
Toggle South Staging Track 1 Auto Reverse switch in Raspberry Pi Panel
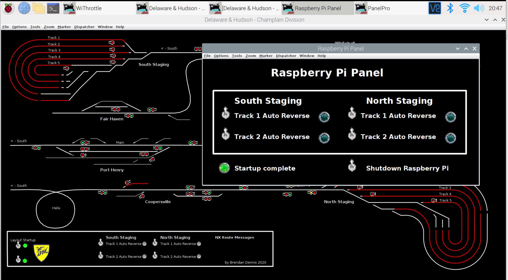click(x=225, y=113)
